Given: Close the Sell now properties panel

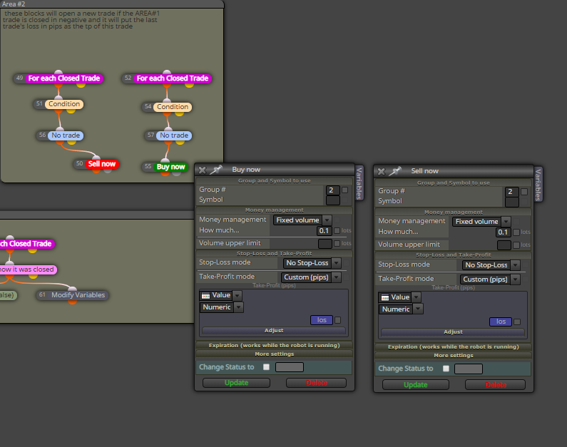Looking at the screenshot, I should pyautogui.click(x=381, y=171).
